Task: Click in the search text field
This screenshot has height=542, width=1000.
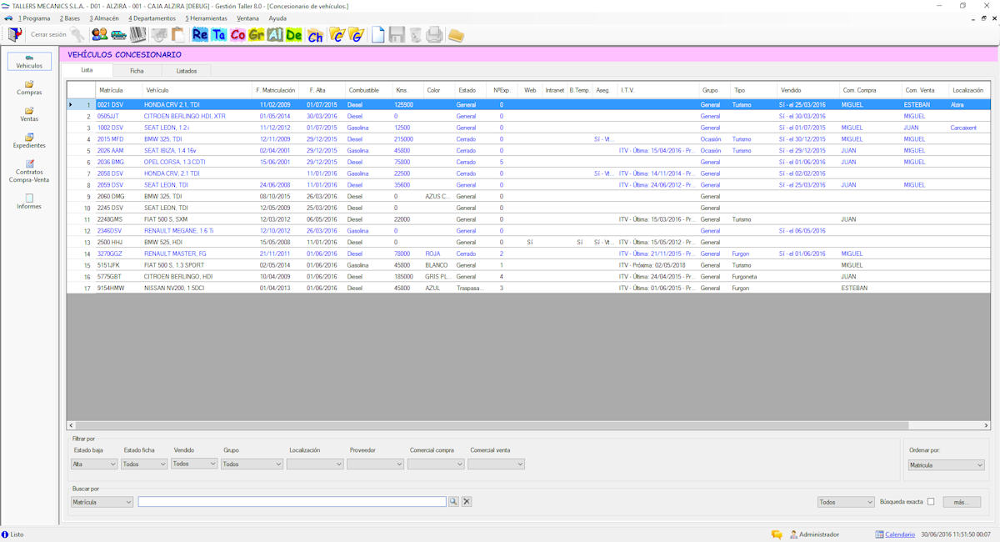Action: click(292, 502)
